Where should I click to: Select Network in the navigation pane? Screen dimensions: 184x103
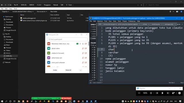(8, 62)
